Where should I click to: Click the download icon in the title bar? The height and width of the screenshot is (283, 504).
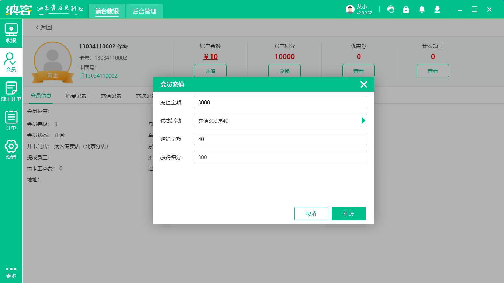click(x=437, y=9)
